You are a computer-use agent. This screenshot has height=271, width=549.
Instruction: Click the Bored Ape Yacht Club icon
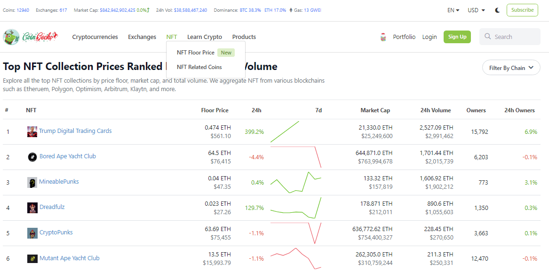click(x=32, y=157)
